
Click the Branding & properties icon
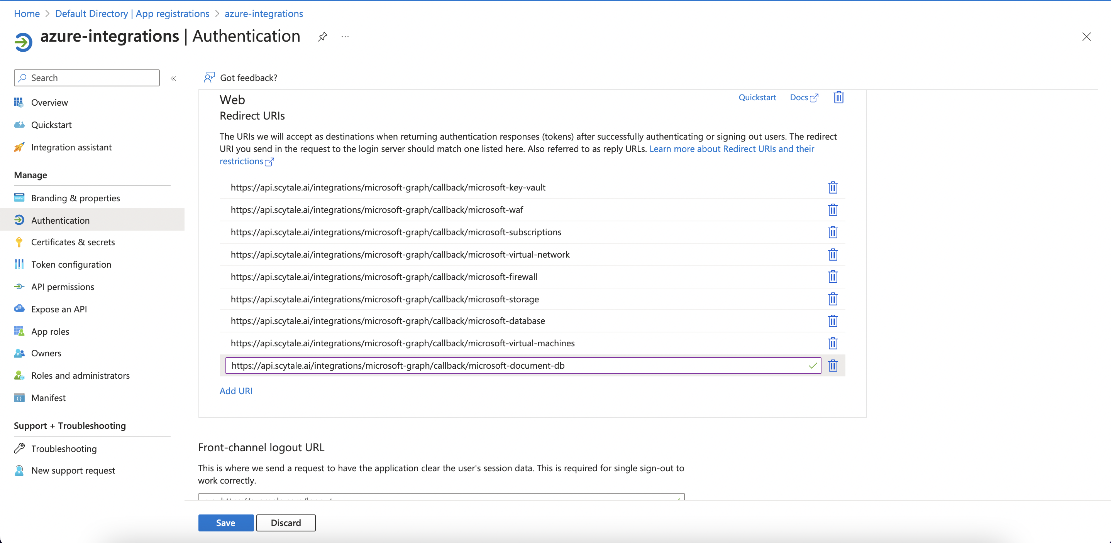pyautogui.click(x=19, y=198)
